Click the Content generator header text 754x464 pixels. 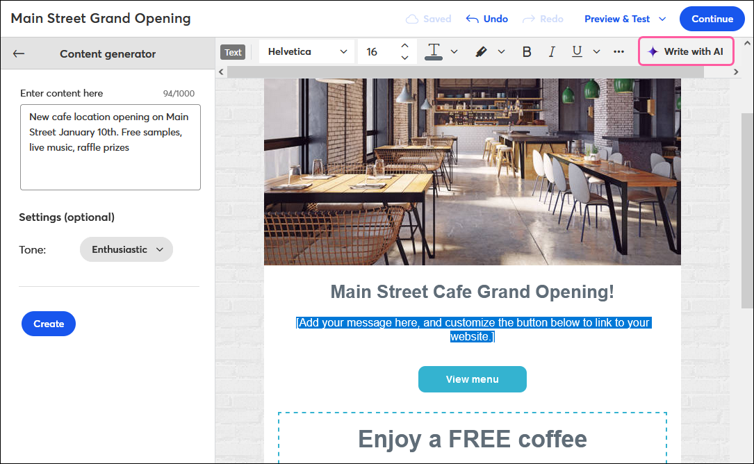108,54
